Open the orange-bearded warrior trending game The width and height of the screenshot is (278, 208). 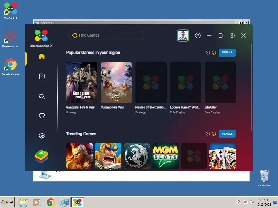[x=80, y=156]
